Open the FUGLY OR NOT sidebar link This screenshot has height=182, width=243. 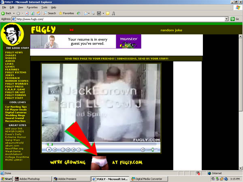(x=15, y=92)
